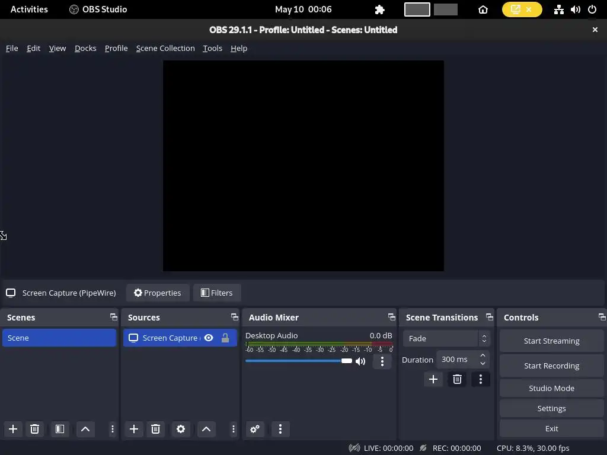The width and height of the screenshot is (607, 455).
Task: Remove scene transition with trash icon
Action: coord(457,379)
